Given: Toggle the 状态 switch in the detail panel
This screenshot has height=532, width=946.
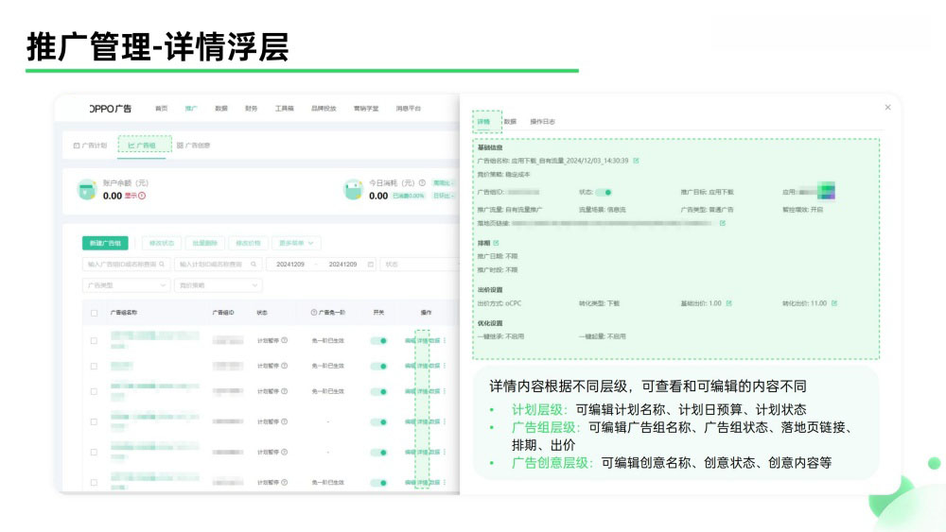Looking at the screenshot, I should pos(604,192).
